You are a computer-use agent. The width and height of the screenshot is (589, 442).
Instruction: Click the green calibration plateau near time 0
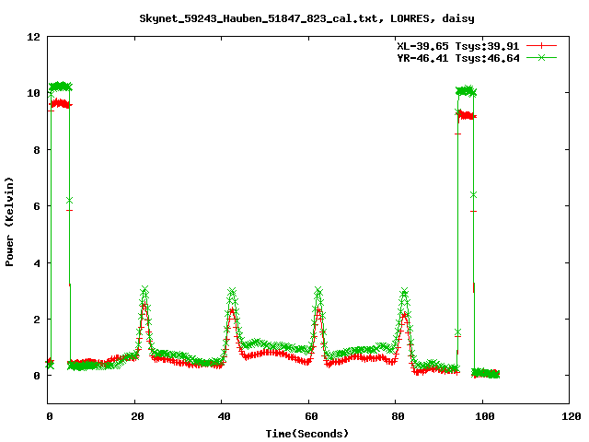(x=61, y=87)
